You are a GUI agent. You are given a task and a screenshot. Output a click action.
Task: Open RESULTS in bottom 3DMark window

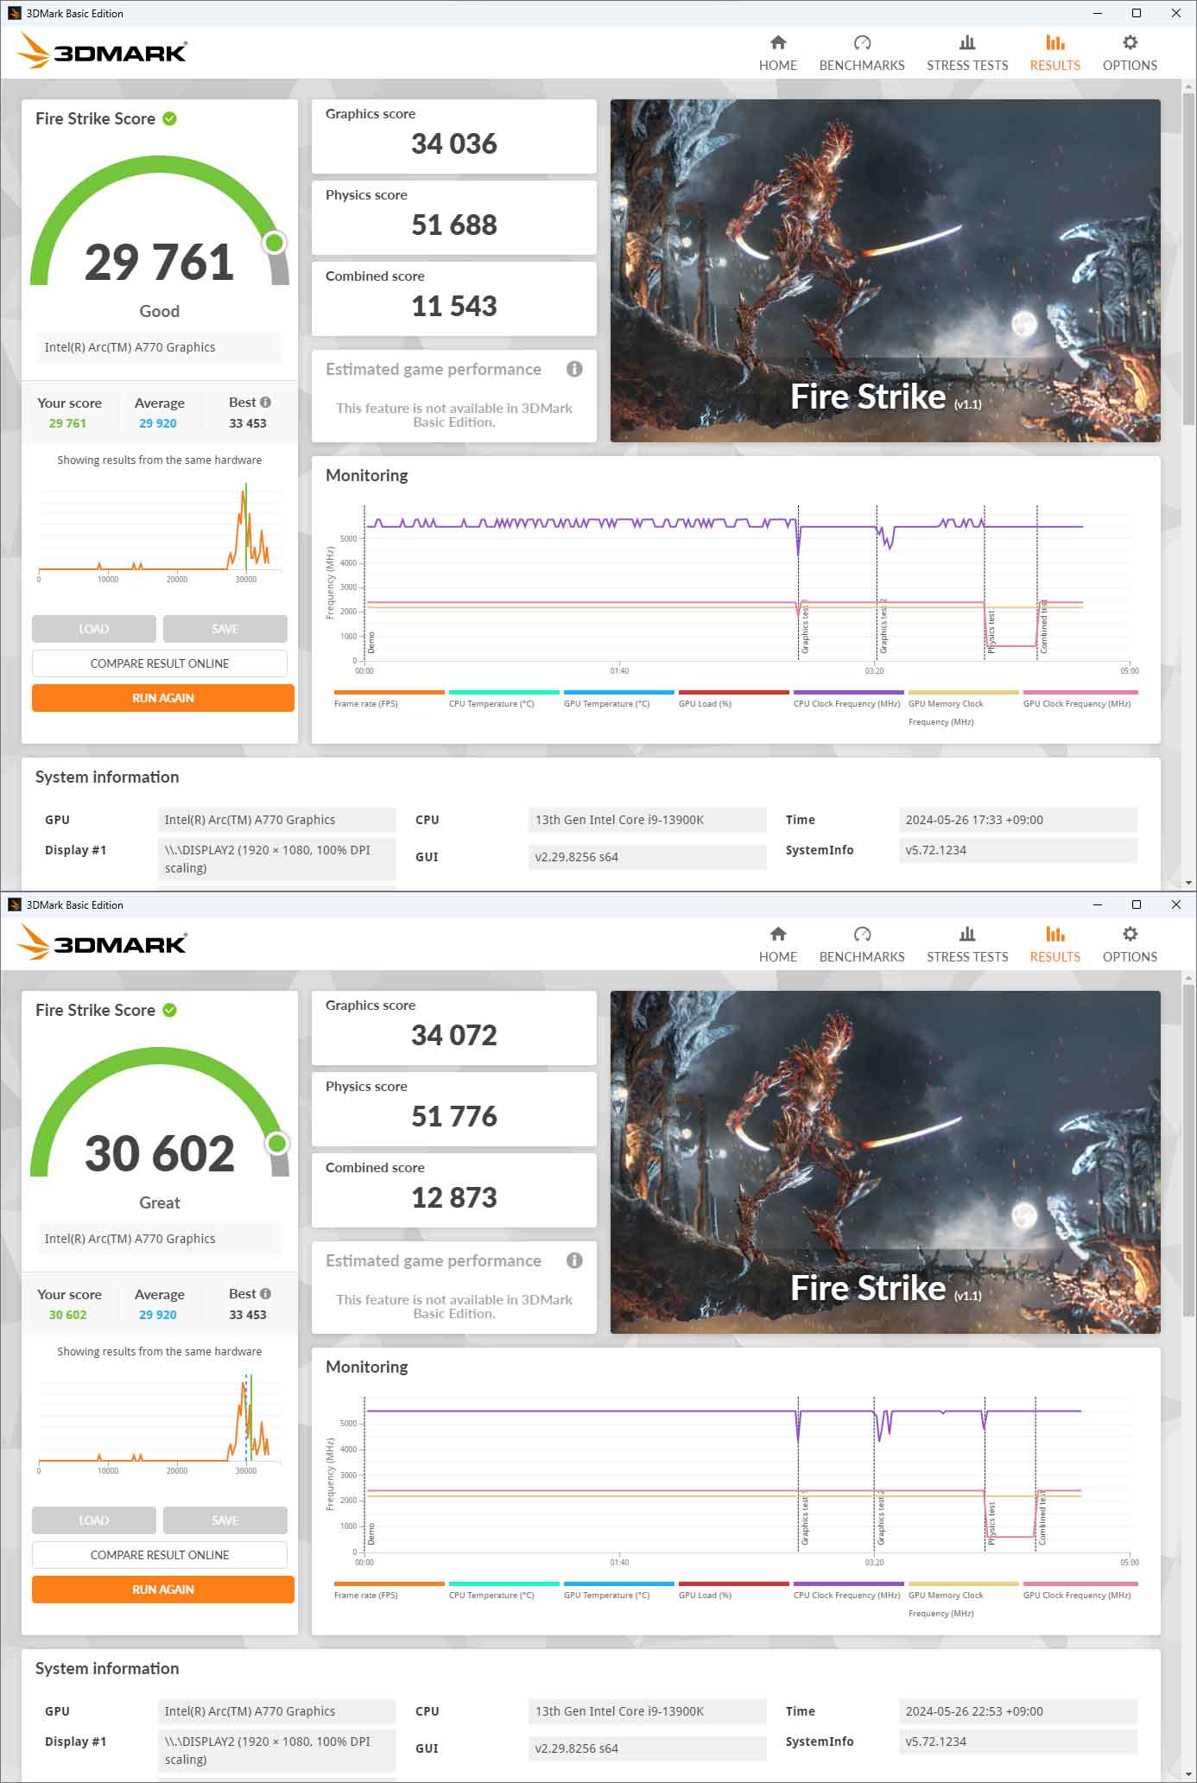pos(1054,944)
